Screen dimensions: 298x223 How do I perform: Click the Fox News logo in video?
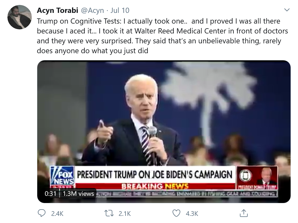(62, 176)
